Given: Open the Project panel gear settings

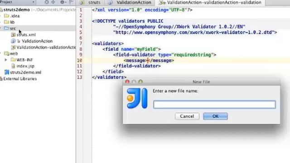Looking at the screenshot, I should pyautogui.click(x=63, y=2).
